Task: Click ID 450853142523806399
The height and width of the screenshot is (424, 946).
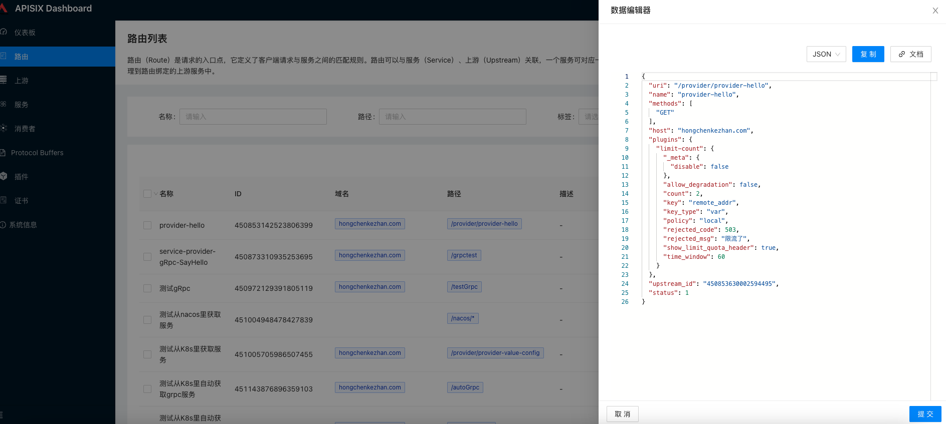Action: tap(274, 225)
